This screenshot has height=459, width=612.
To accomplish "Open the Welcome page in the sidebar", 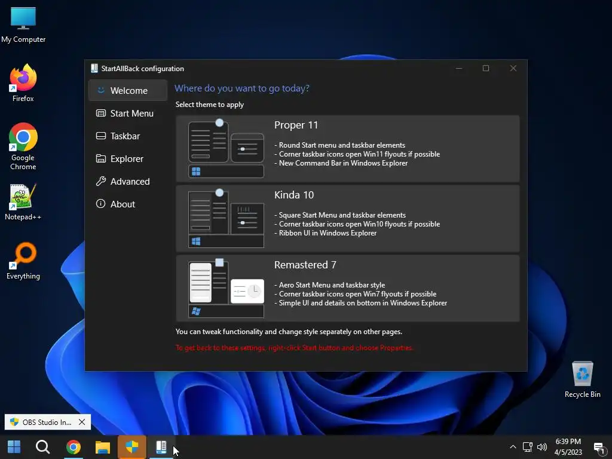I will coord(128,91).
